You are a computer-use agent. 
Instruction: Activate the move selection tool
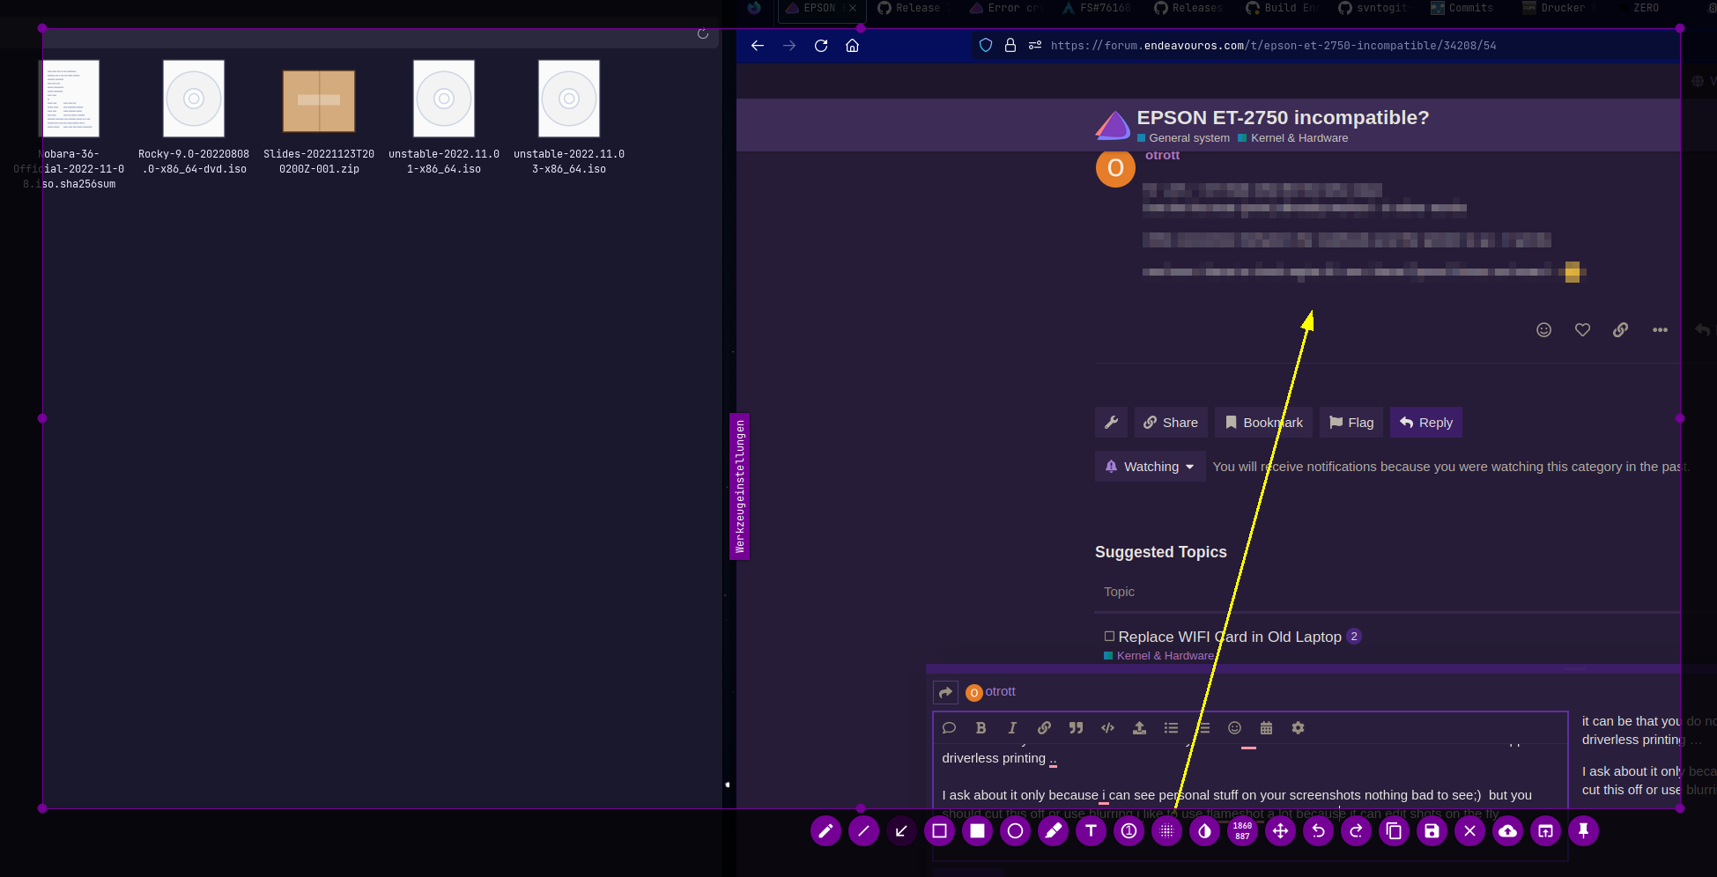(1280, 830)
